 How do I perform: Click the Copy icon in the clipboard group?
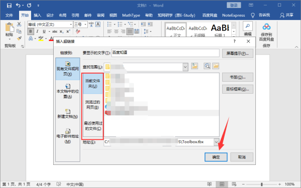(x=19, y=31)
